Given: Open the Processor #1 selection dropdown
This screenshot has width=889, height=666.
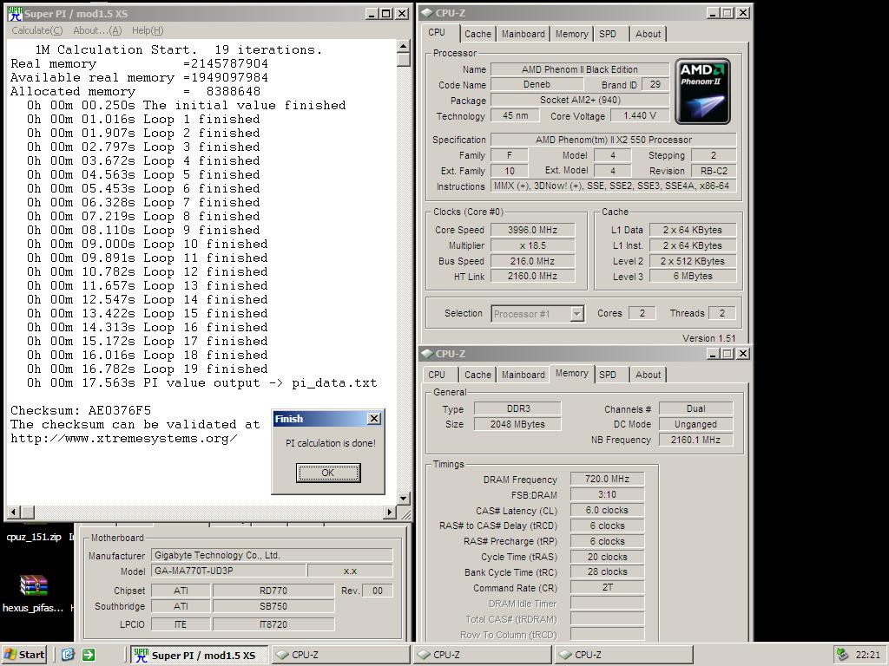Looking at the screenshot, I should 576,314.
